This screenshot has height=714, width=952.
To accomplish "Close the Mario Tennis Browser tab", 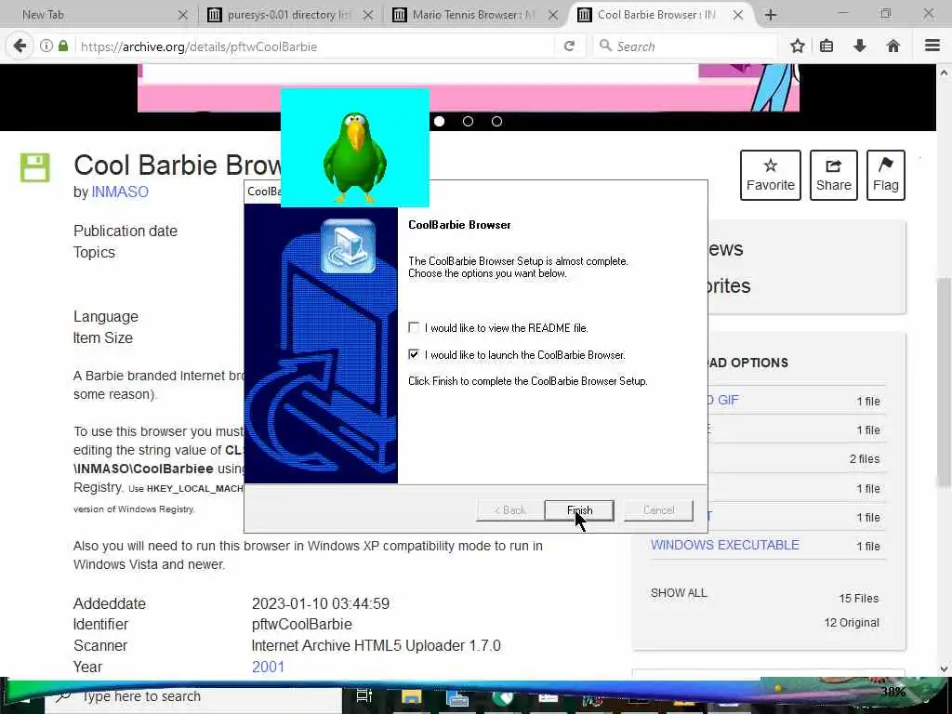I will coord(553,15).
